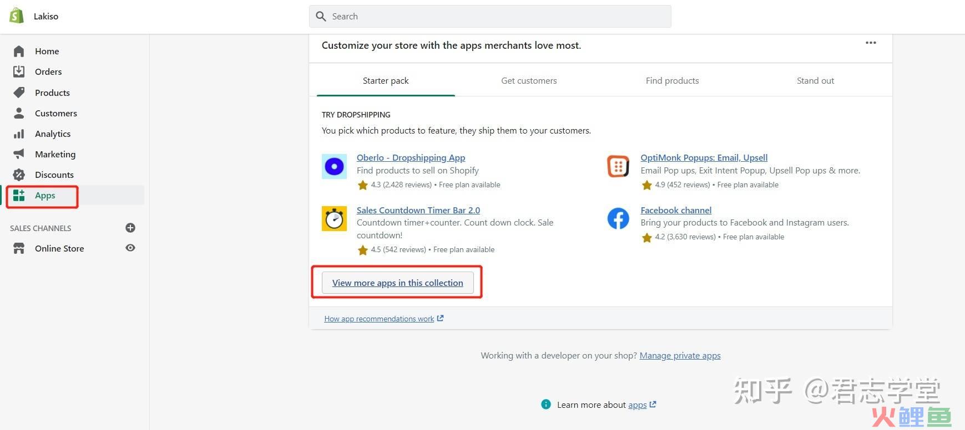
Task: Open the Facebook channel link
Action: (676, 211)
